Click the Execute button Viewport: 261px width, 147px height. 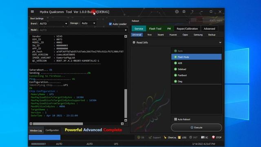197,127
